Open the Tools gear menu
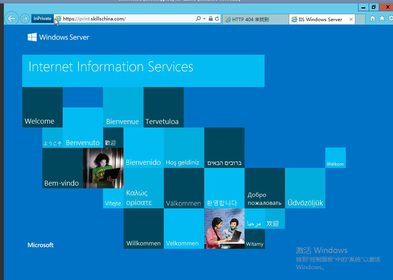This screenshot has width=393, height=280. coord(390,18)
